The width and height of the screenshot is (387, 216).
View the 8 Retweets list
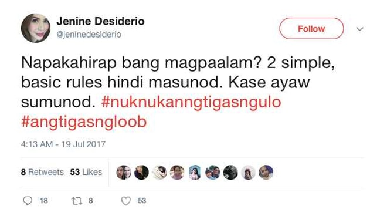(42, 172)
